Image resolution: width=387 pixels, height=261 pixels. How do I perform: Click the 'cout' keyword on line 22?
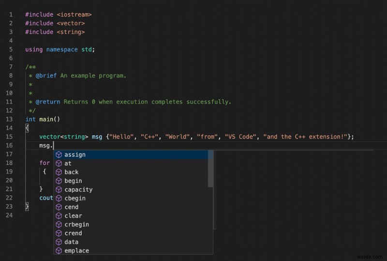[x=46, y=198]
